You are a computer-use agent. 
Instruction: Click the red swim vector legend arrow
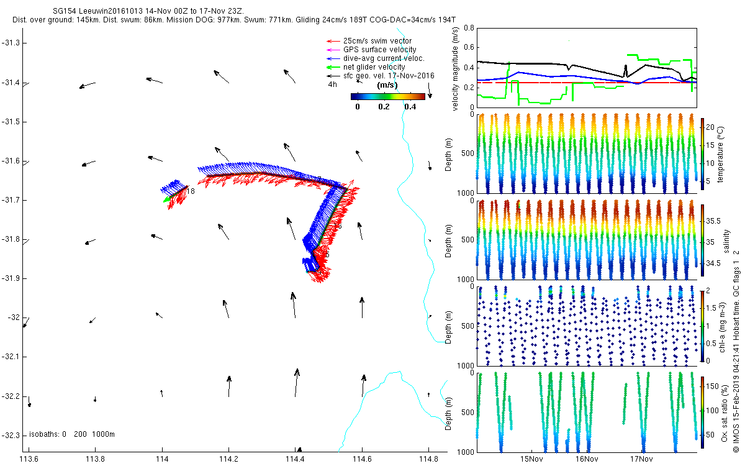pos(333,41)
